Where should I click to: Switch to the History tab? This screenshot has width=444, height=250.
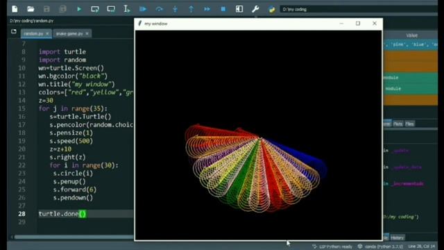[397, 237]
